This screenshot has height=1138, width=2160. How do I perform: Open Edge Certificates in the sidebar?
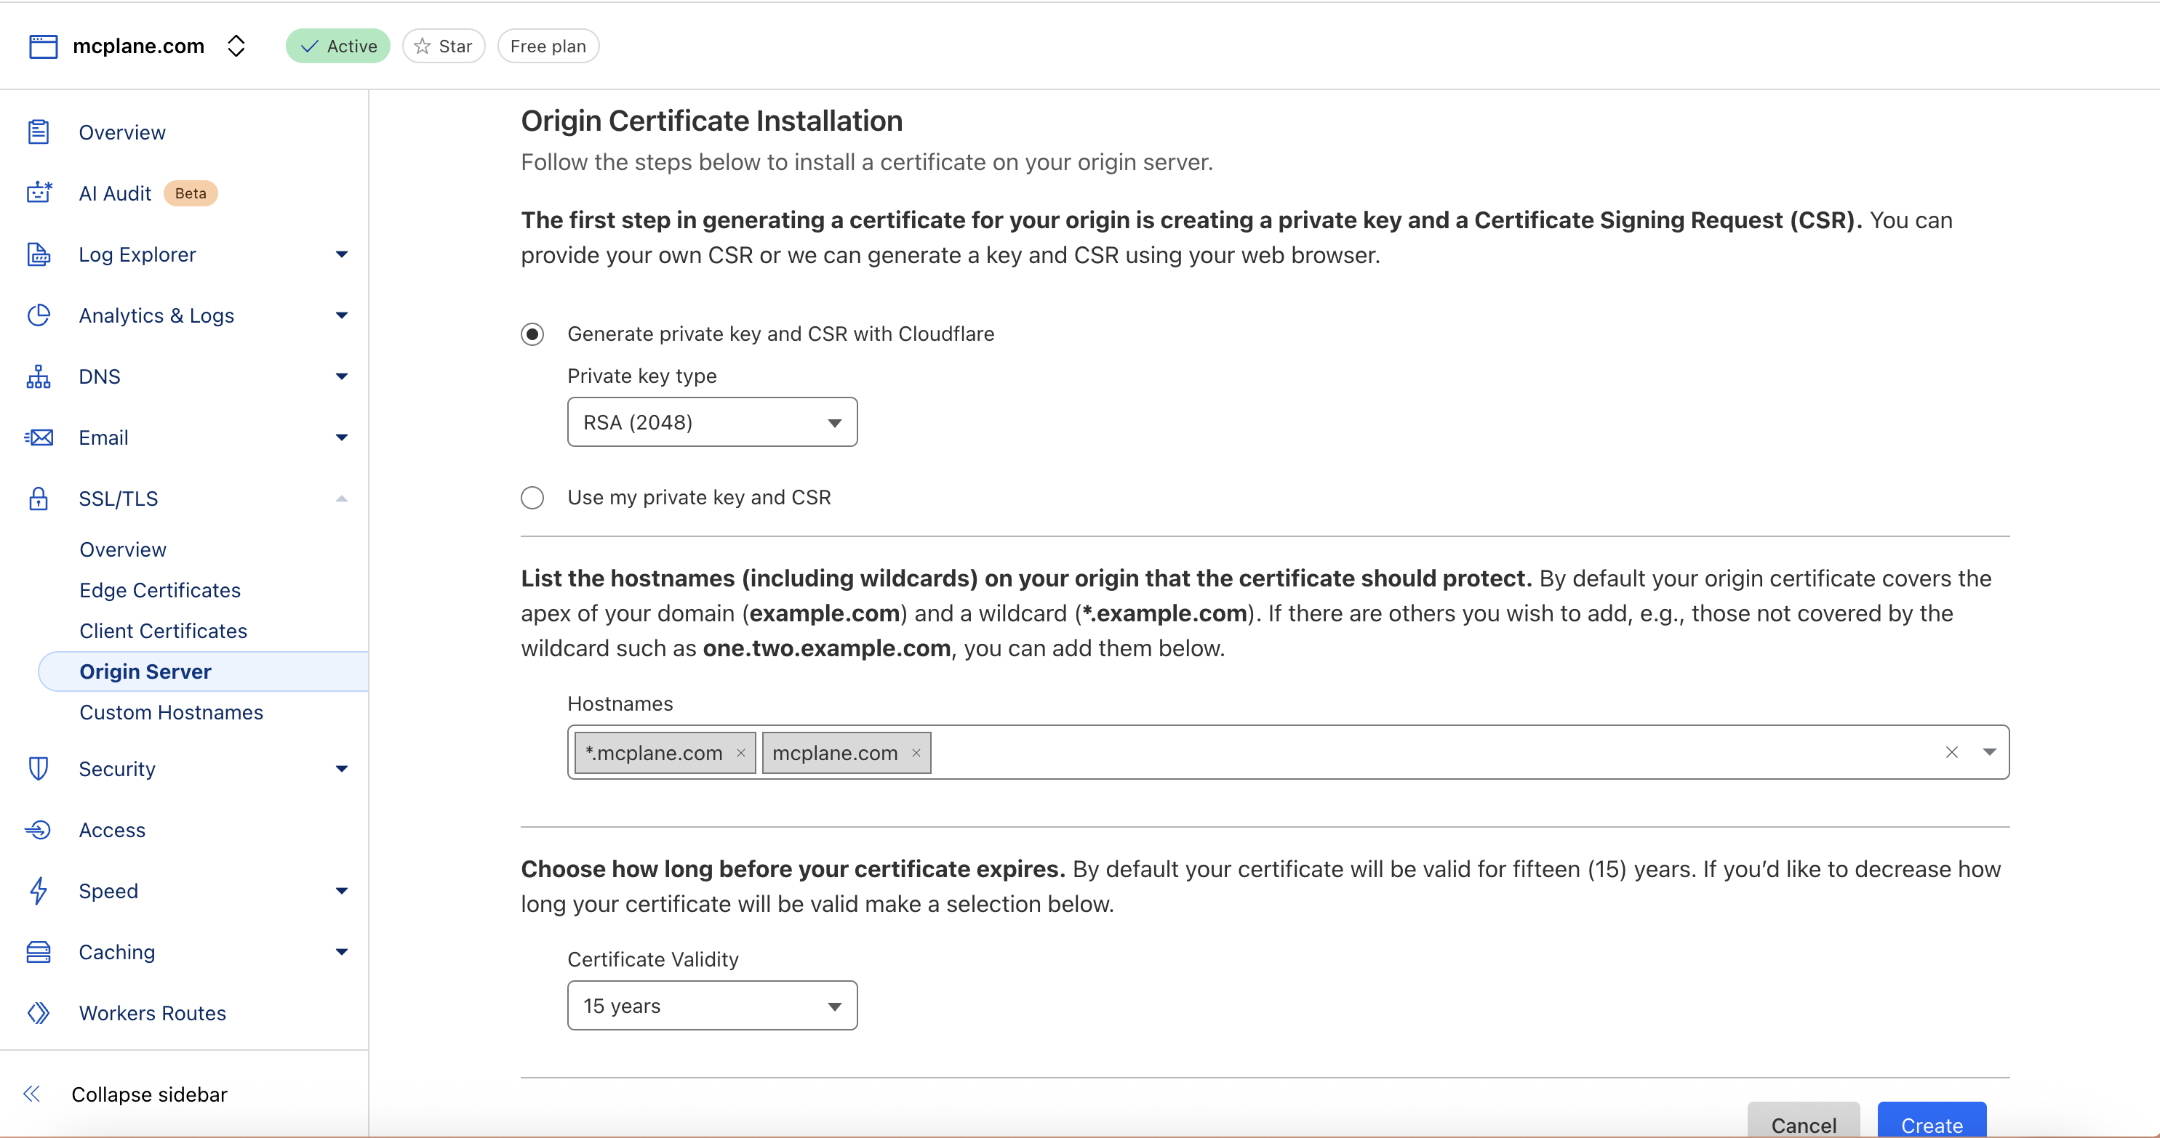(x=160, y=591)
